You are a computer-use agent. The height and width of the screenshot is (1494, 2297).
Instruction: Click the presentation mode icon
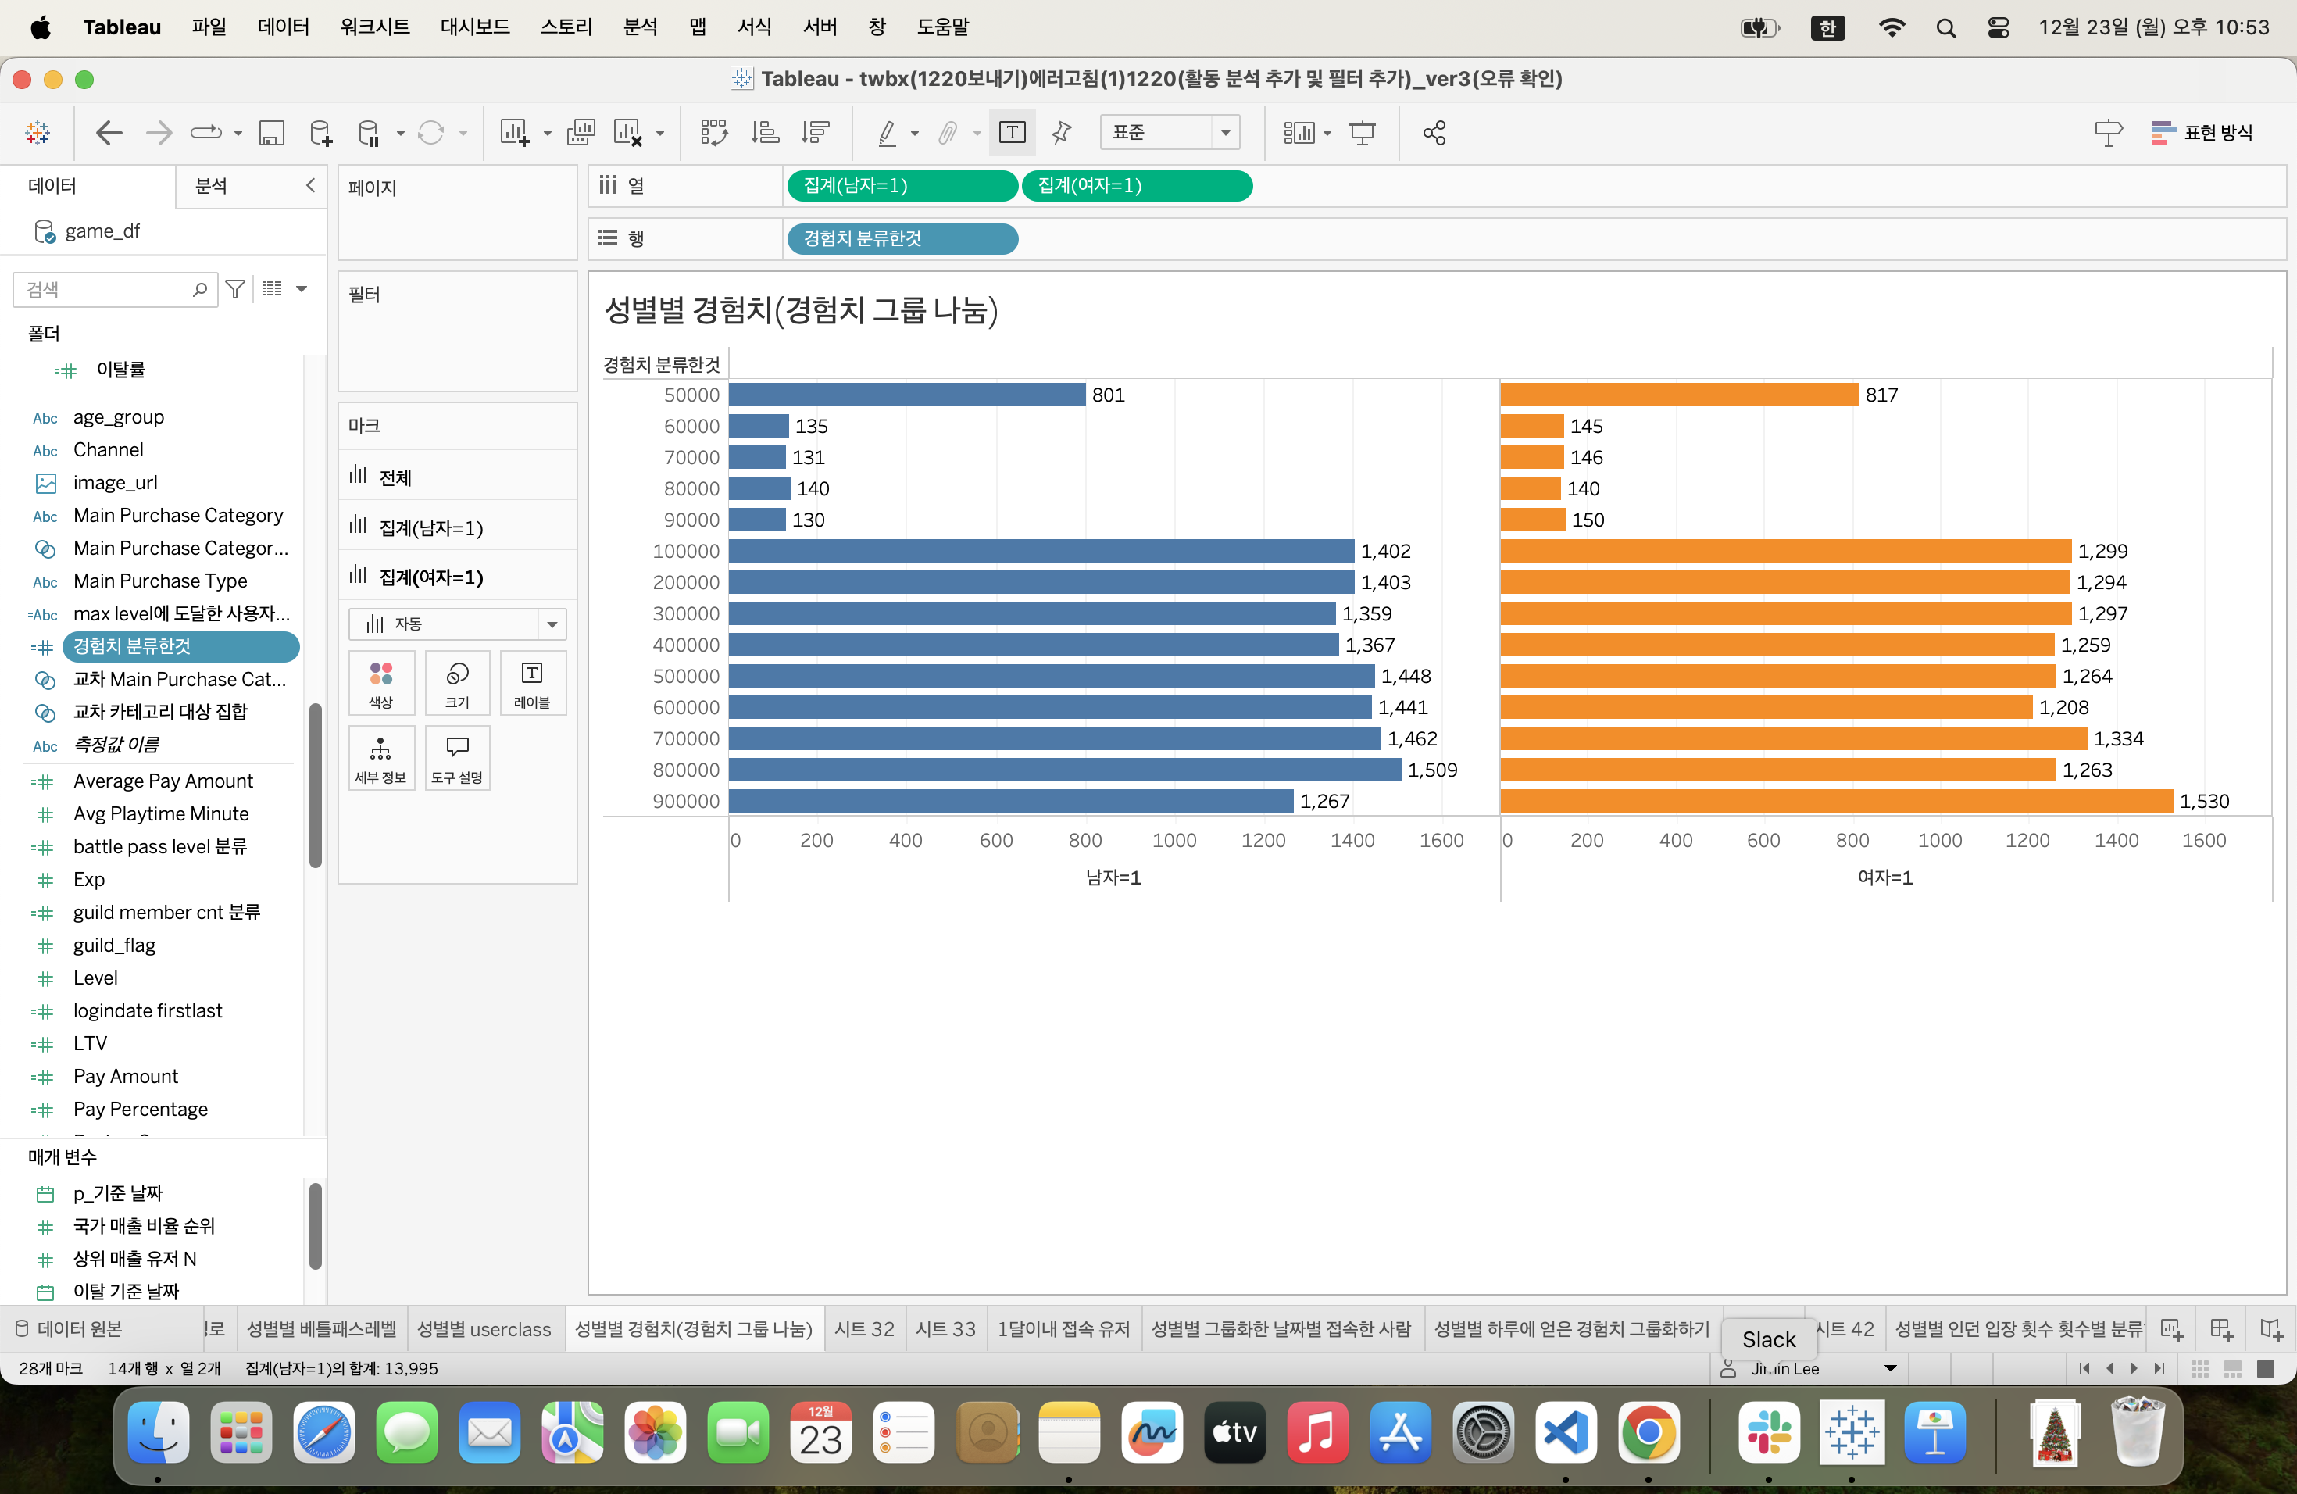coord(1362,132)
